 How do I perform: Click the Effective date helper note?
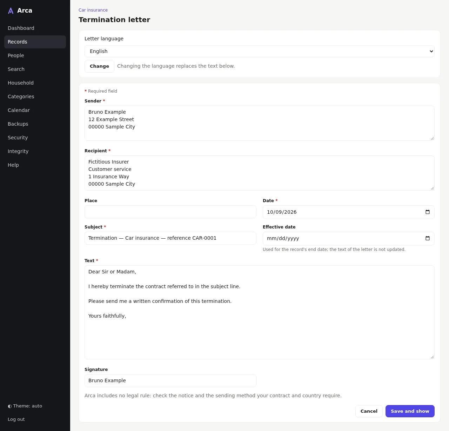334,250
